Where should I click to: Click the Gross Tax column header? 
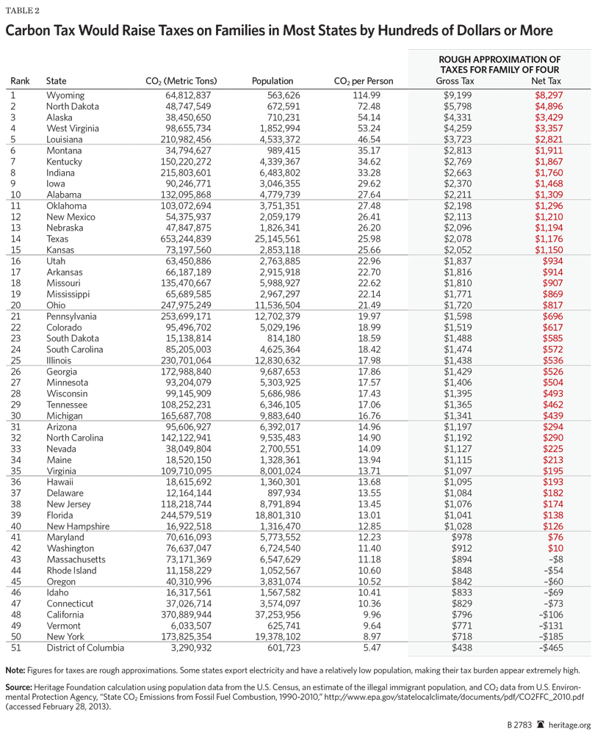point(458,81)
